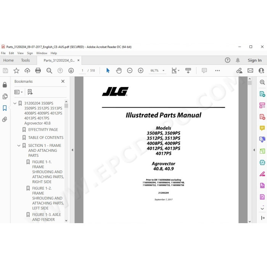This screenshot has width=267, height=267.
Task: Open TABLE OF CONTENTS bookmark
Action: 46,138
